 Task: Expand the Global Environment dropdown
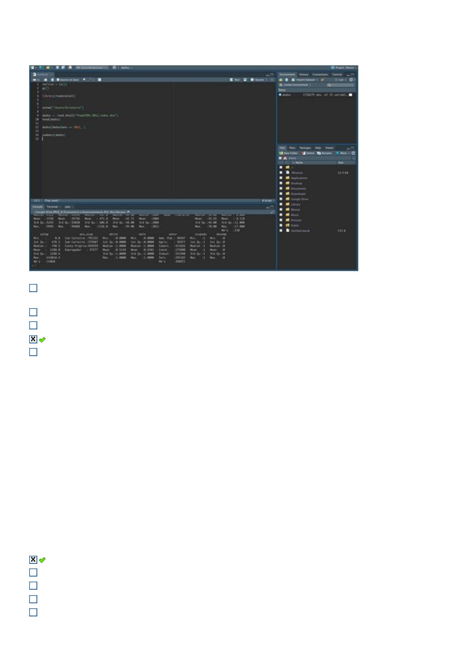pyautogui.click(x=295, y=85)
